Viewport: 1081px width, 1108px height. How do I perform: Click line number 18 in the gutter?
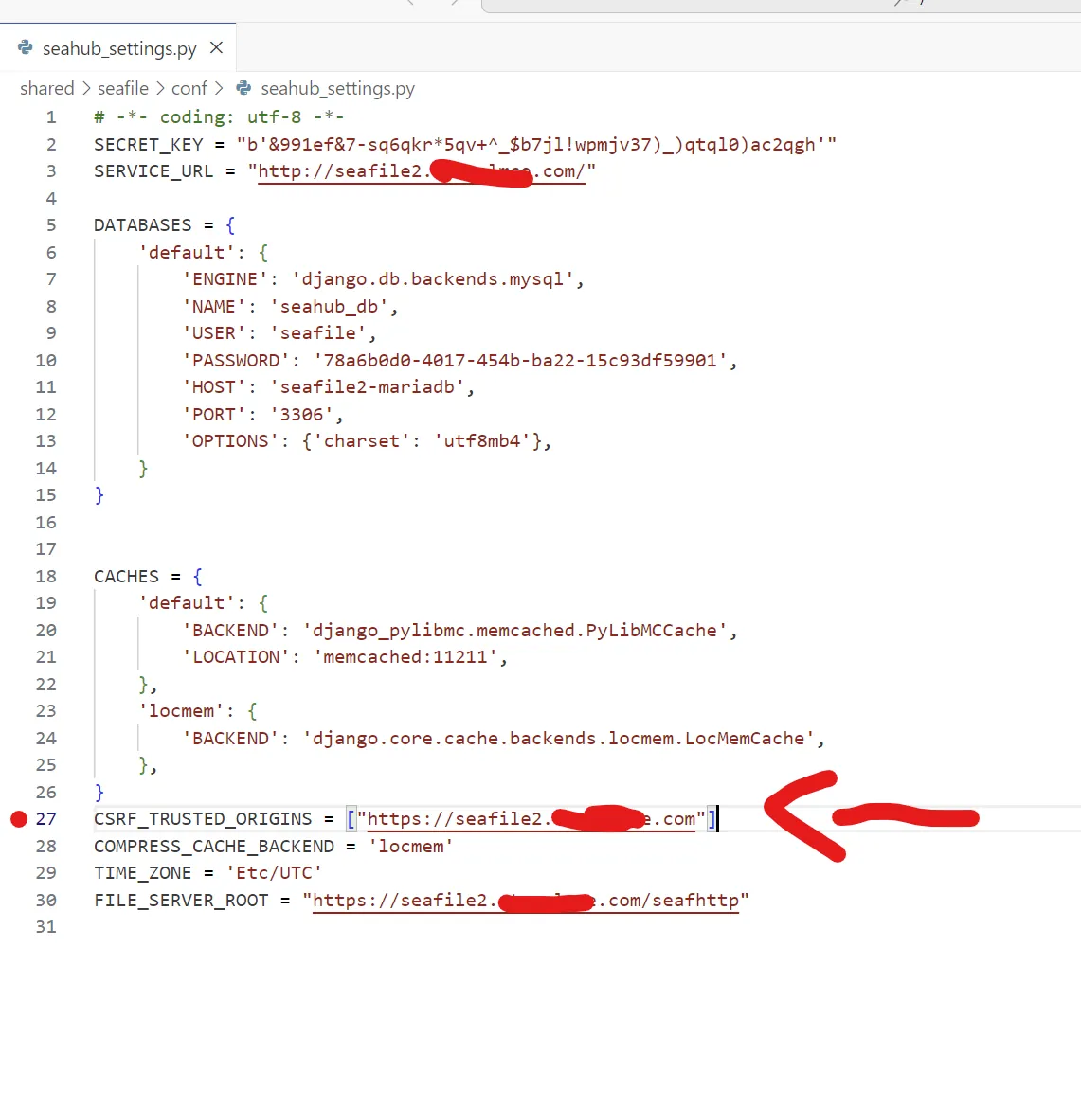46,577
